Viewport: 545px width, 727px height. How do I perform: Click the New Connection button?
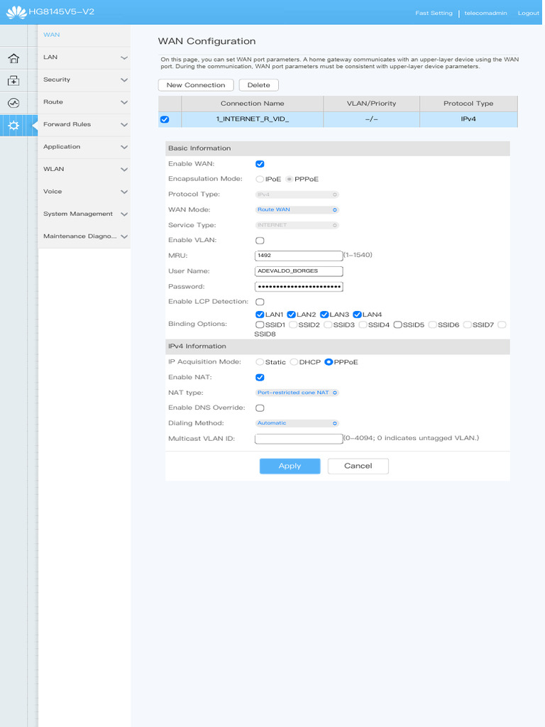point(195,85)
